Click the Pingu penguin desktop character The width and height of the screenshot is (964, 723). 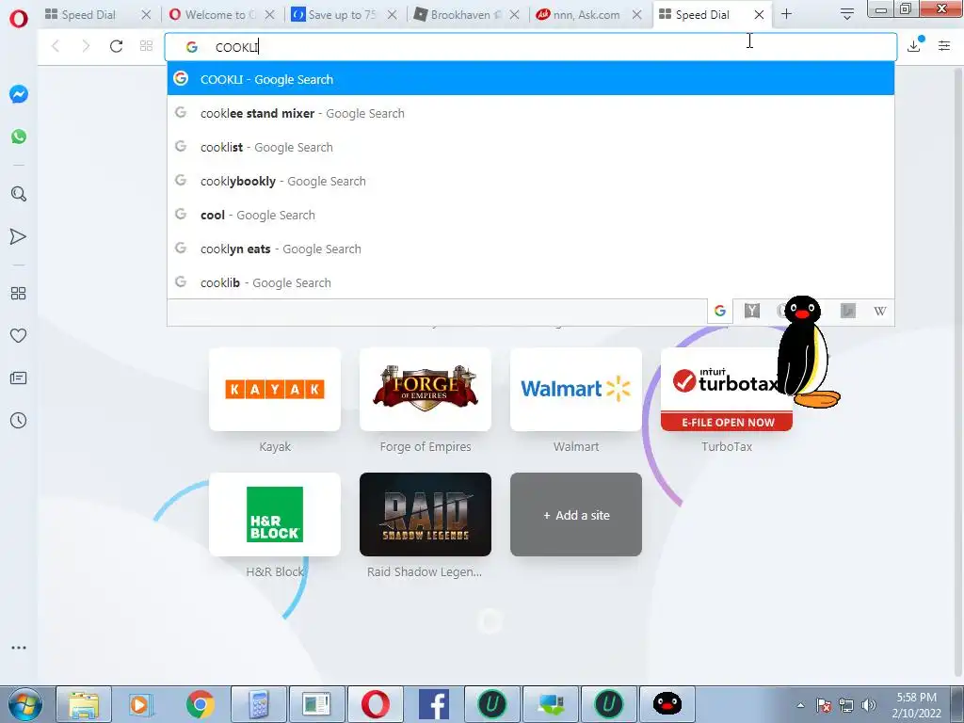807,352
